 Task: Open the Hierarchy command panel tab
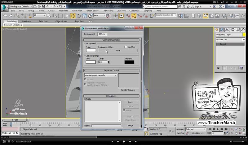point(227,29)
